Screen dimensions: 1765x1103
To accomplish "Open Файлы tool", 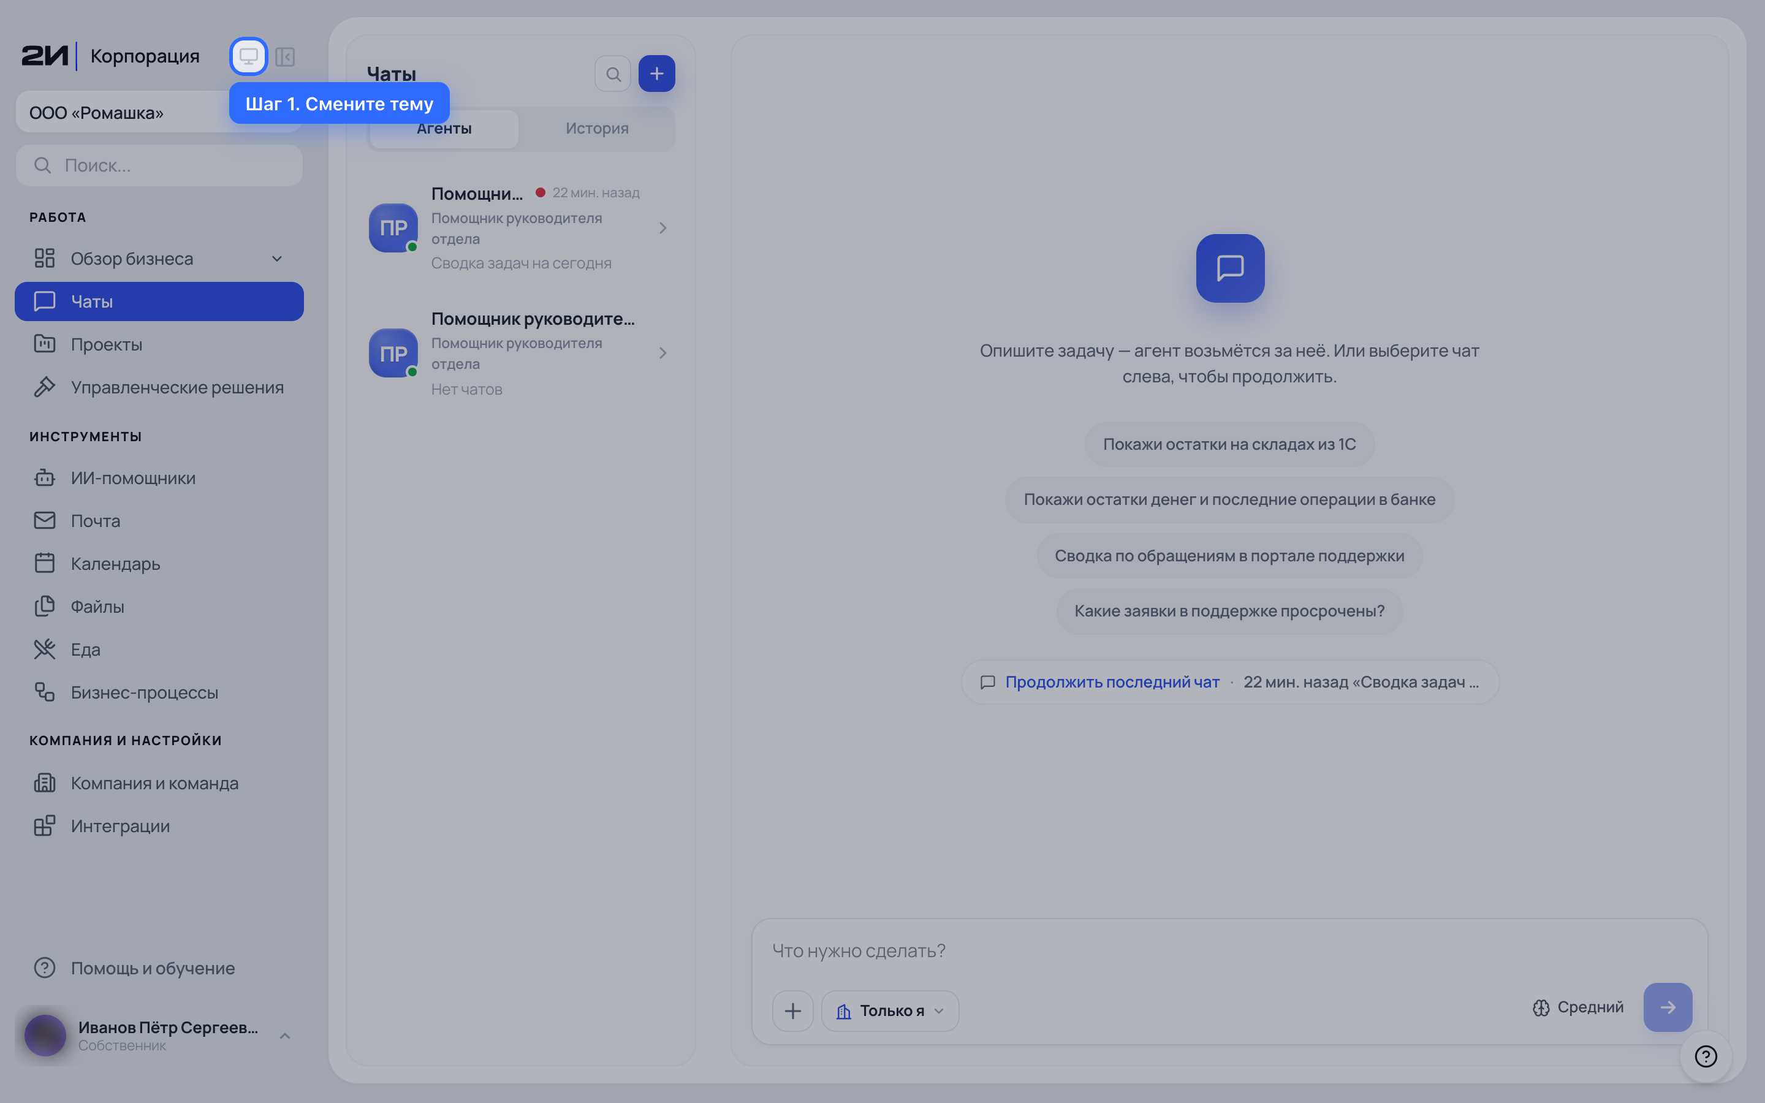I will pos(159,606).
